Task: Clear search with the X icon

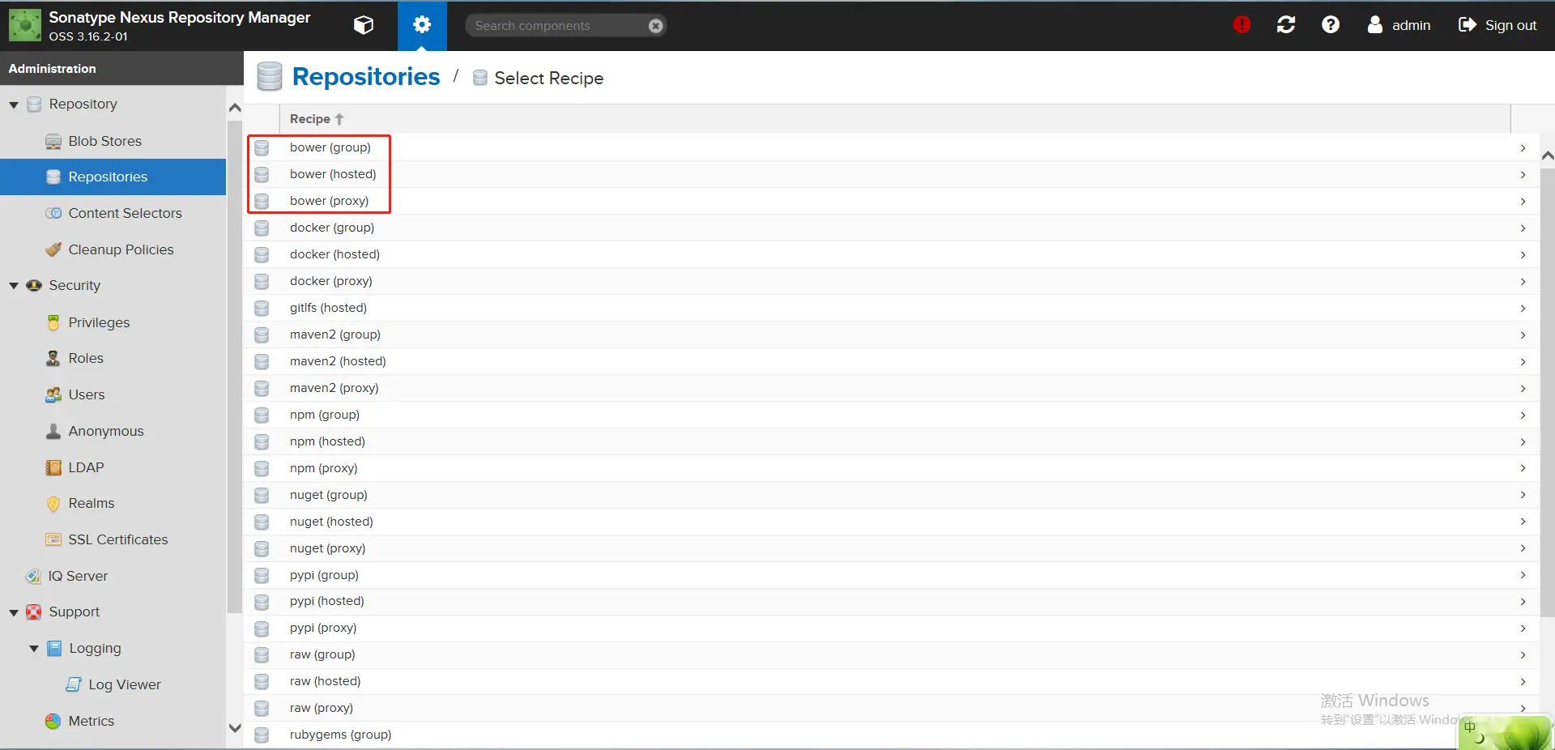Action: [656, 26]
